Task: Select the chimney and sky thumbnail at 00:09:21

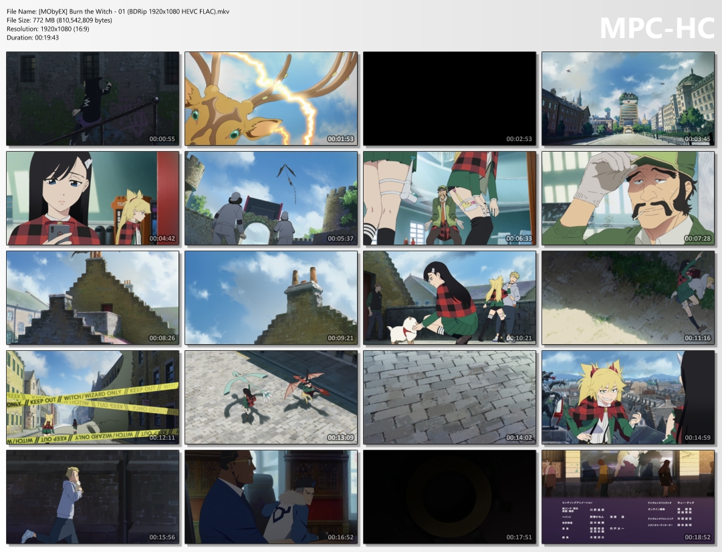Action: tap(271, 298)
